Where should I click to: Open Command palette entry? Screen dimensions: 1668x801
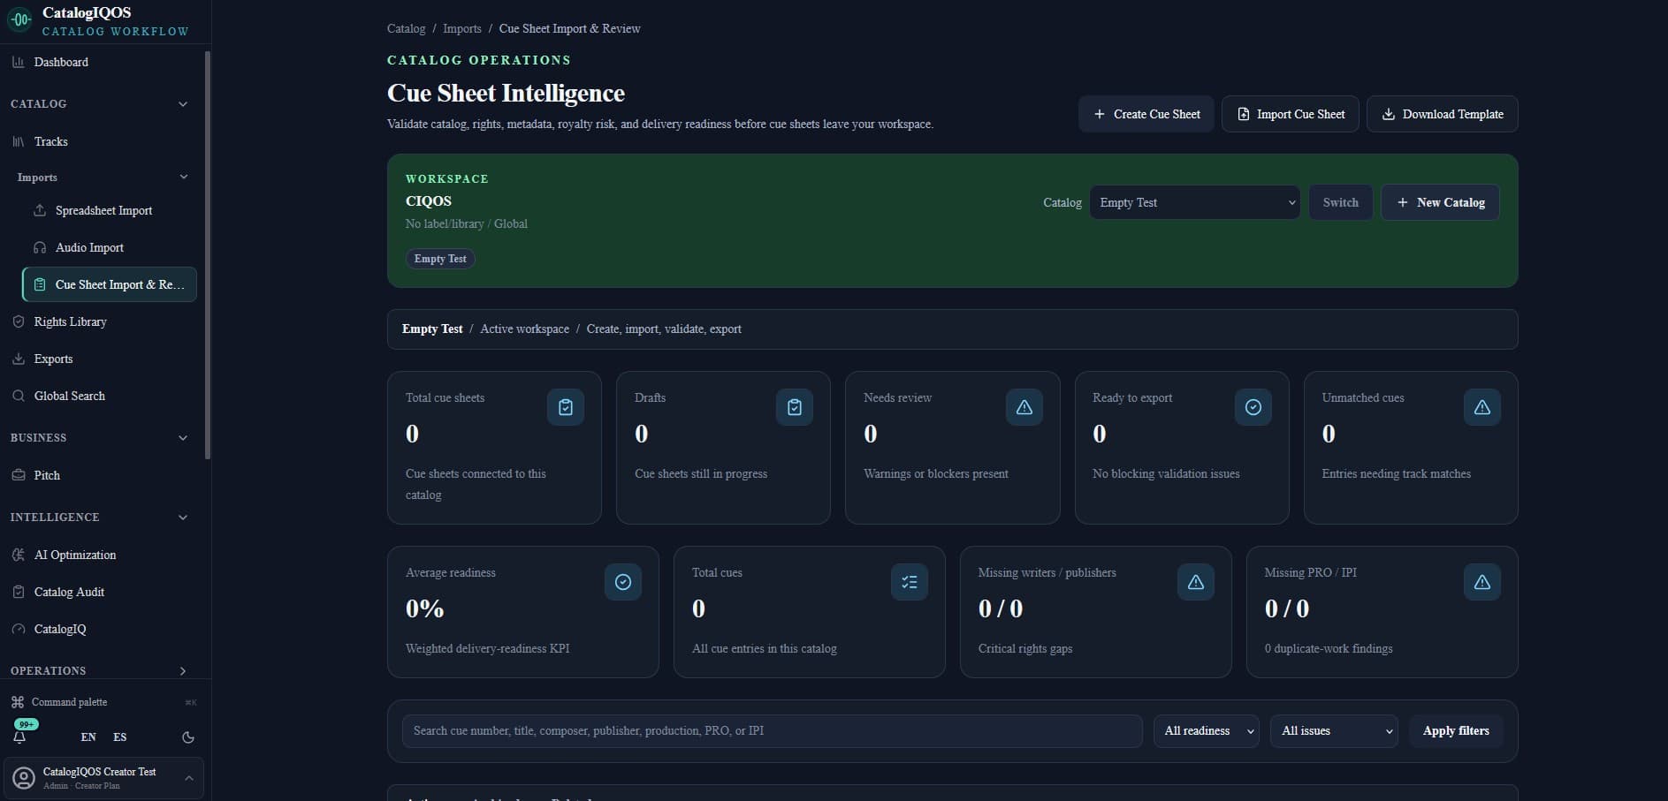104,702
